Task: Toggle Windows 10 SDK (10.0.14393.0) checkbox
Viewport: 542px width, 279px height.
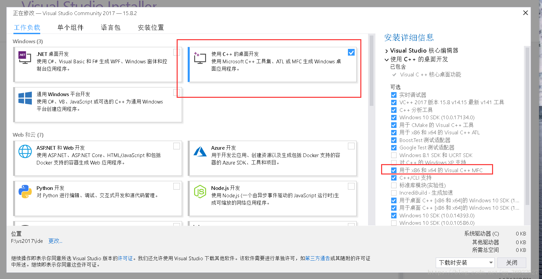Action: coord(394,215)
